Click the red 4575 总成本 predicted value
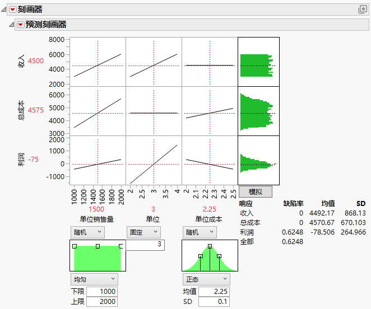This screenshot has width=371, height=309. click(x=36, y=110)
